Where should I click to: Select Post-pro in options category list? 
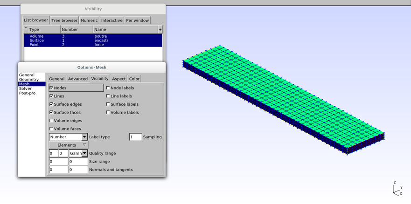click(27, 93)
